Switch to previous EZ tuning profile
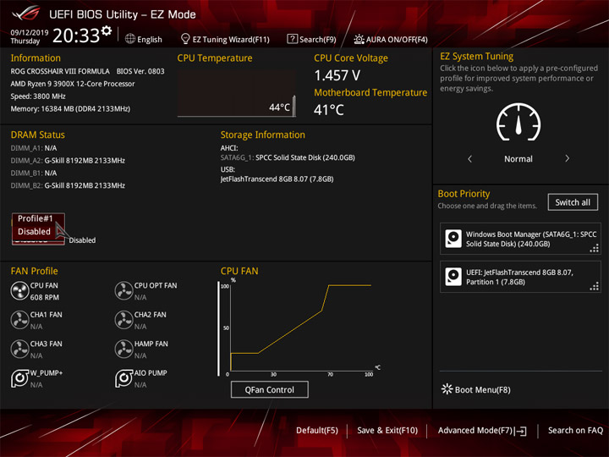Image resolution: width=609 pixels, height=457 pixels. coord(470,158)
